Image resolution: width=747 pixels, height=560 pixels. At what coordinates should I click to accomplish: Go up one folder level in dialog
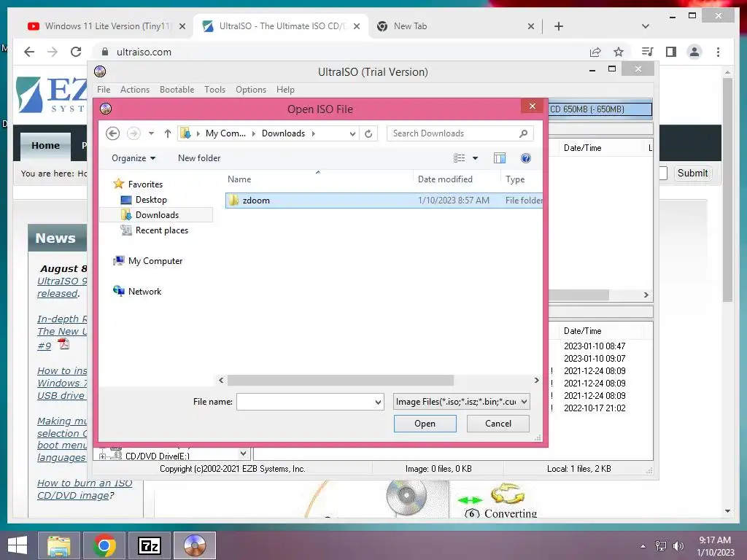(x=168, y=134)
